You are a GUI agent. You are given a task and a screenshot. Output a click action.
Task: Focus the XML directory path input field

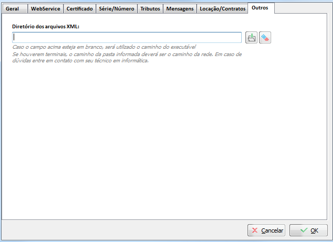127,38
